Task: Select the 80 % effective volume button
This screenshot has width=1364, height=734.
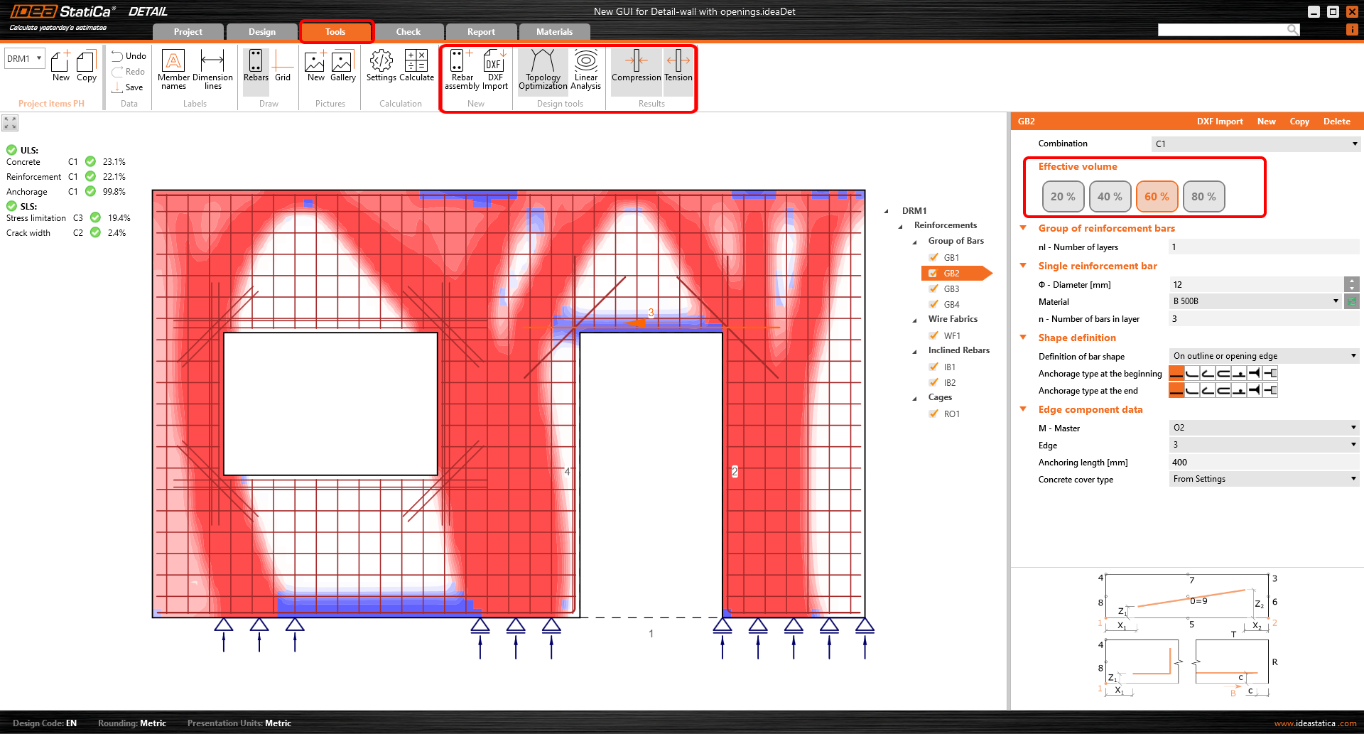Action: pos(1203,197)
